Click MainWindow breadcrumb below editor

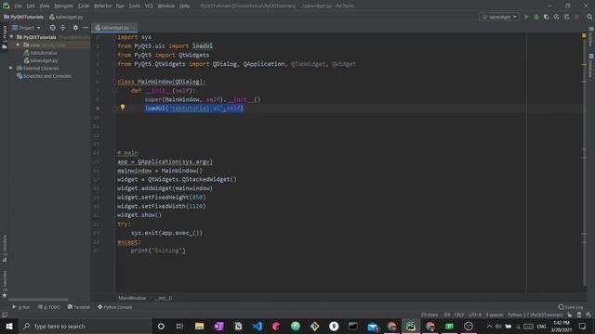pos(132,298)
